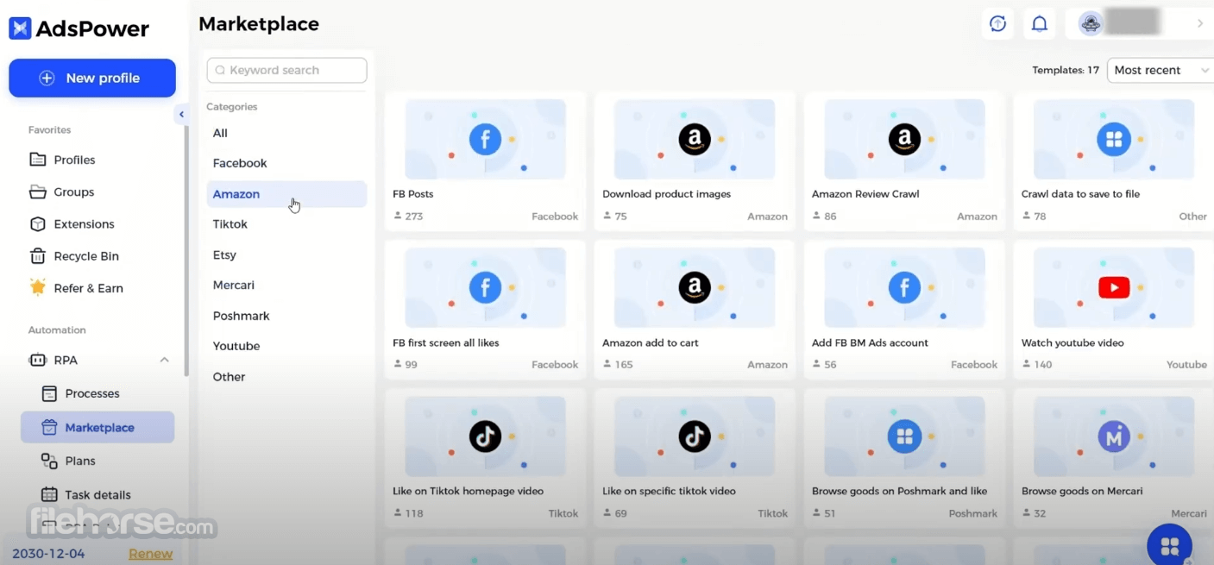1214x565 pixels.
Task: Click the Download product images title
Action: (x=667, y=194)
